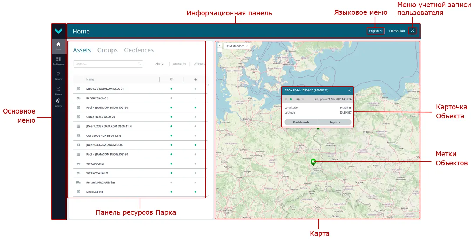Select the green asset marker on the map

313,162
